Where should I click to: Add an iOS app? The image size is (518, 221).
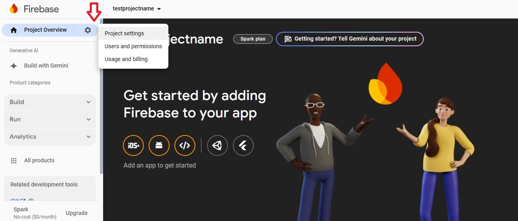(x=133, y=145)
